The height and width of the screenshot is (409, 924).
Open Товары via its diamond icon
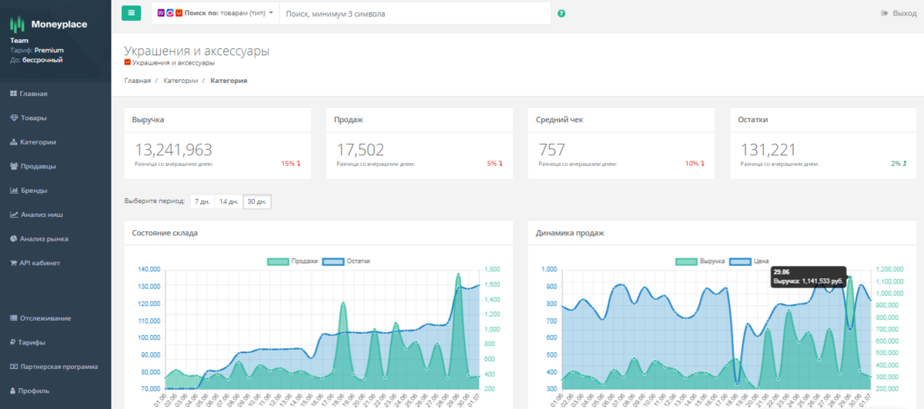(13, 118)
